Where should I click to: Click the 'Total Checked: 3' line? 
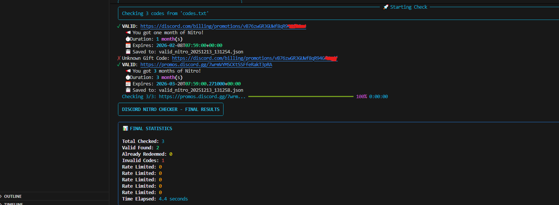tap(143, 141)
